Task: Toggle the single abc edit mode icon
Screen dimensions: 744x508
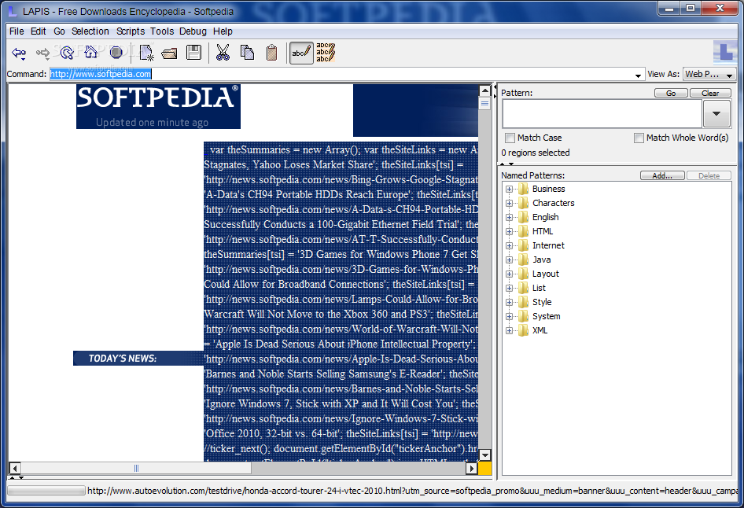Action: coord(301,53)
